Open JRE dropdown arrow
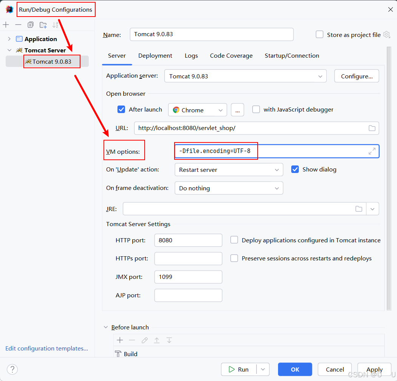397x381 pixels. click(372, 209)
